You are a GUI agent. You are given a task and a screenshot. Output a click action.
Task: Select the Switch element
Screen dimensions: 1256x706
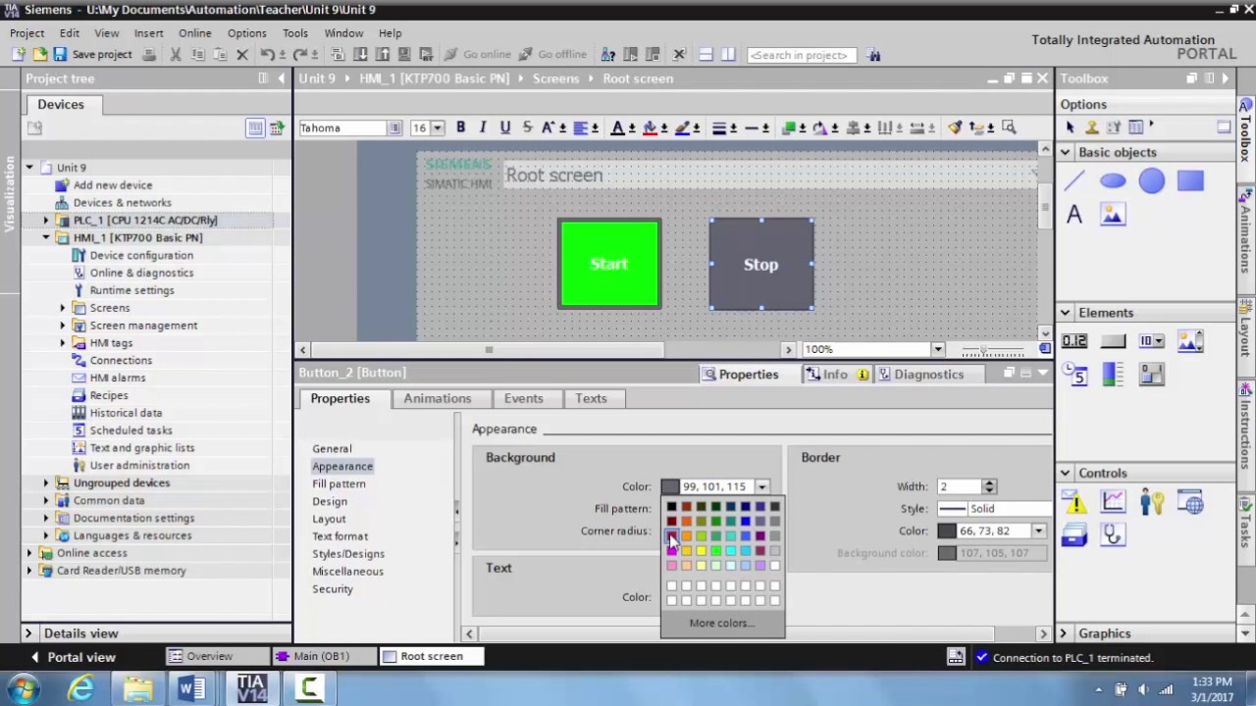1152,375
